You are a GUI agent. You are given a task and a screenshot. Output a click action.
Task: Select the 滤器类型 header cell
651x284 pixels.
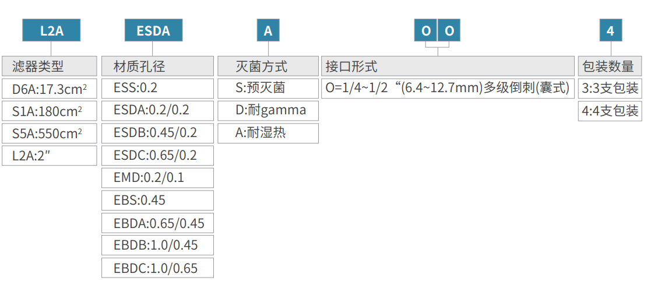pos(49,66)
